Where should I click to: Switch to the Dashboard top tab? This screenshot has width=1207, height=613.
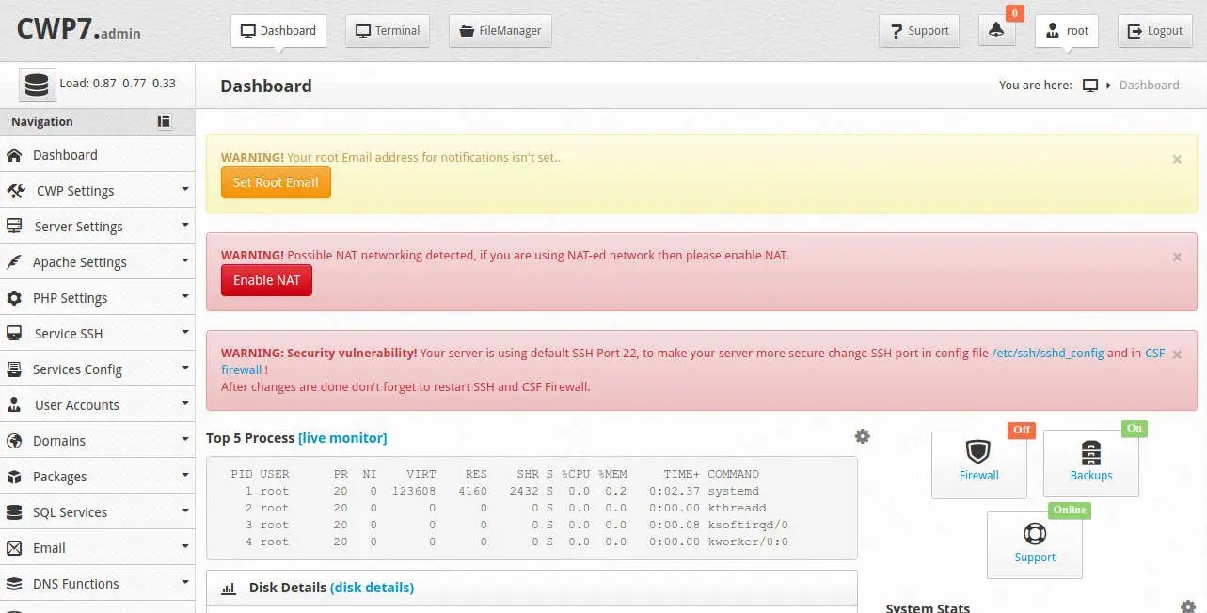tap(278, 30)
